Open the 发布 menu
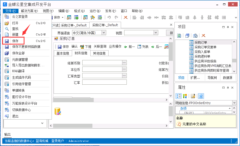 111,11
